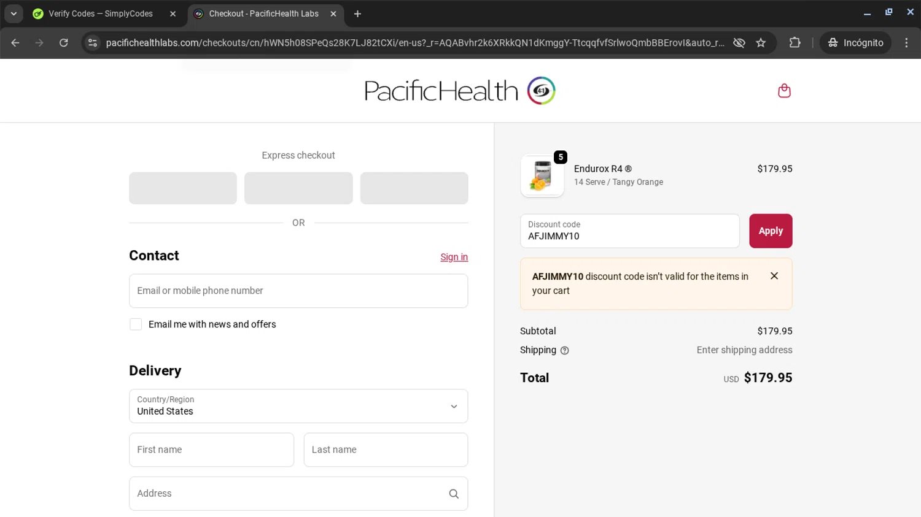Open the Chrome three-dot menu

tap(906, 43)
